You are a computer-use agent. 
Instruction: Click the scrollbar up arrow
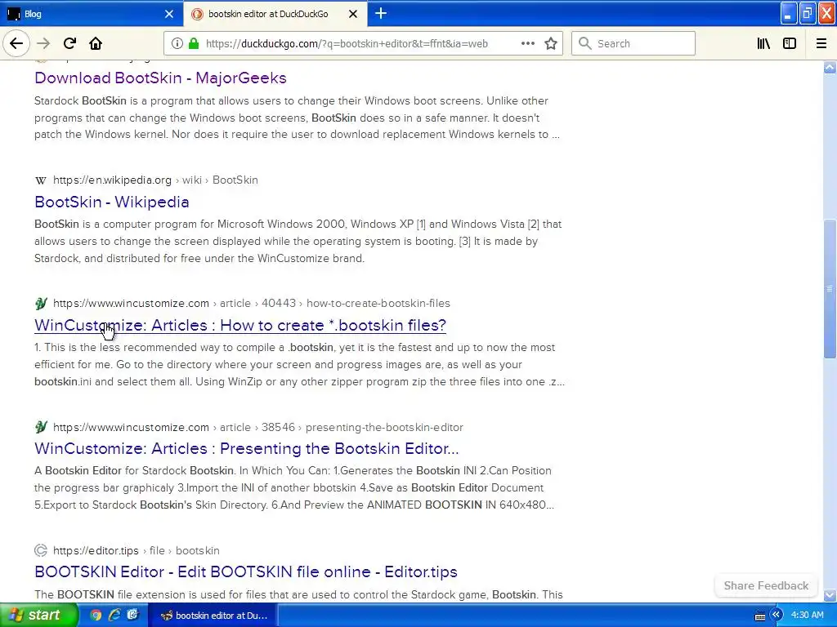[830, 67]
